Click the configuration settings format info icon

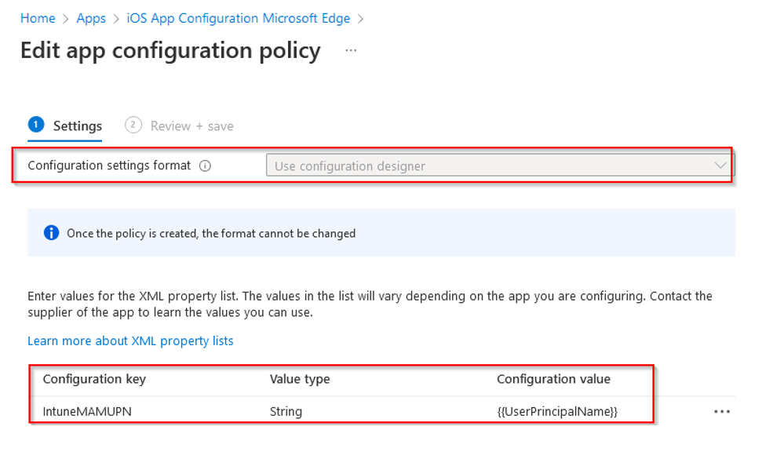click(205, 166)
